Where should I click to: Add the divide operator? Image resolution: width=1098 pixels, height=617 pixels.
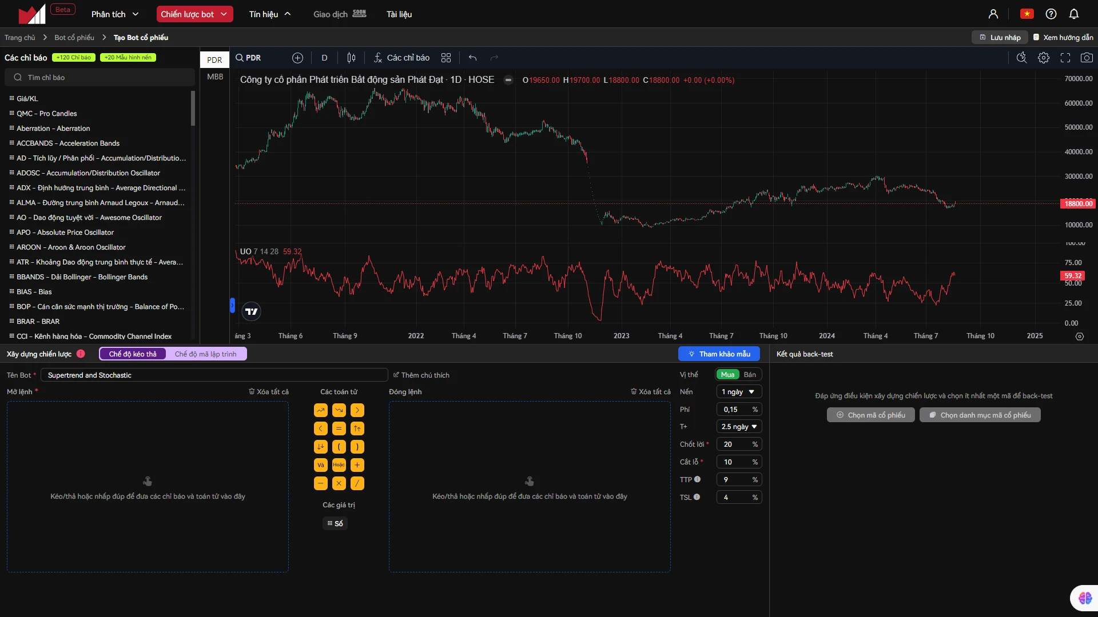tap(357, 483)
